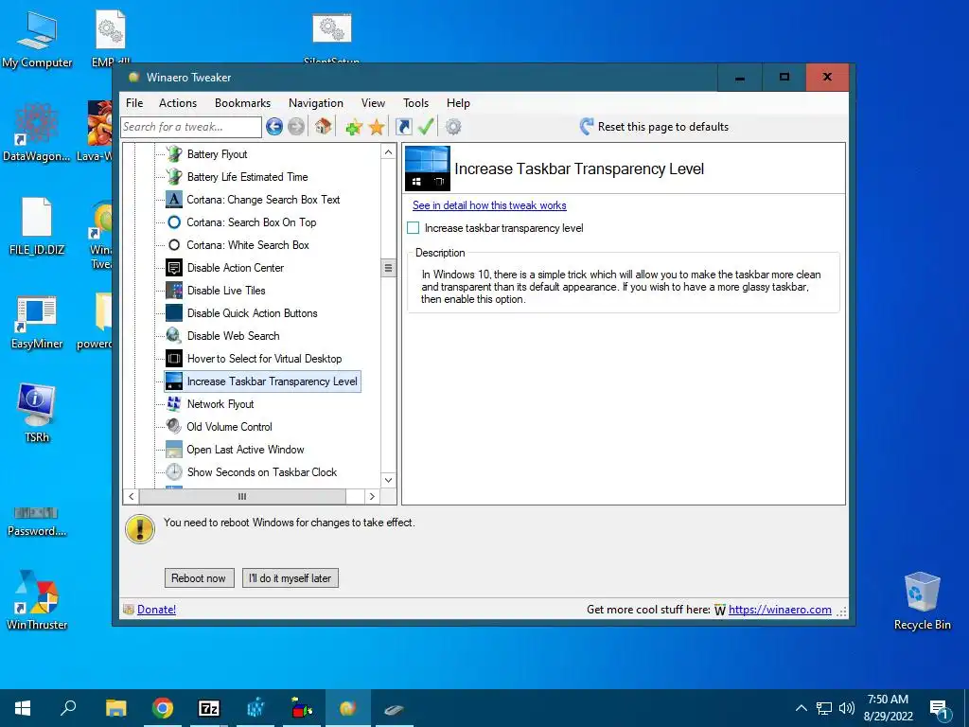Viewport: 969px width, 727px height.
Task: Click the Windows Start button
Action: [x=23, y=708]
